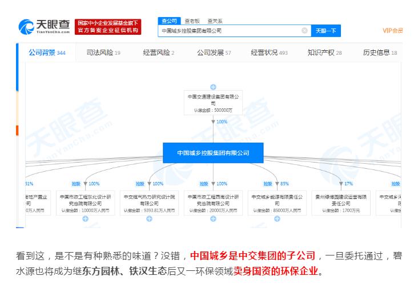The height and width of the screenshot is (284, 418).
Task: Click the 卖身国资的环保企业 red text
Action: 276,271
